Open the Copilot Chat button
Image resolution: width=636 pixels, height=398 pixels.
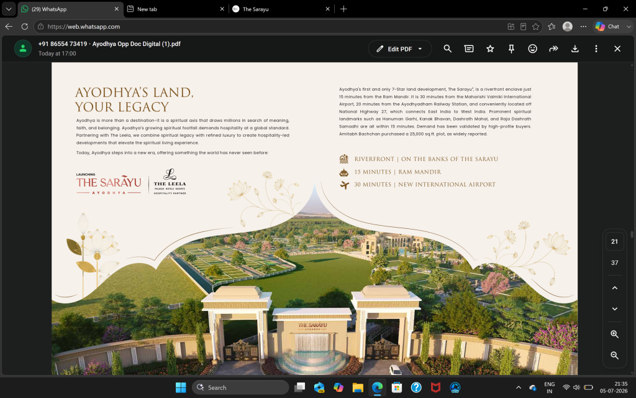point(607,26)
